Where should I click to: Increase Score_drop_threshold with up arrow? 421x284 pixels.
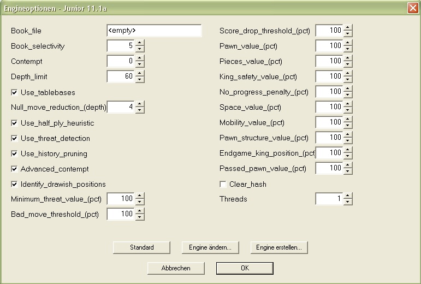tap(348, 27)
